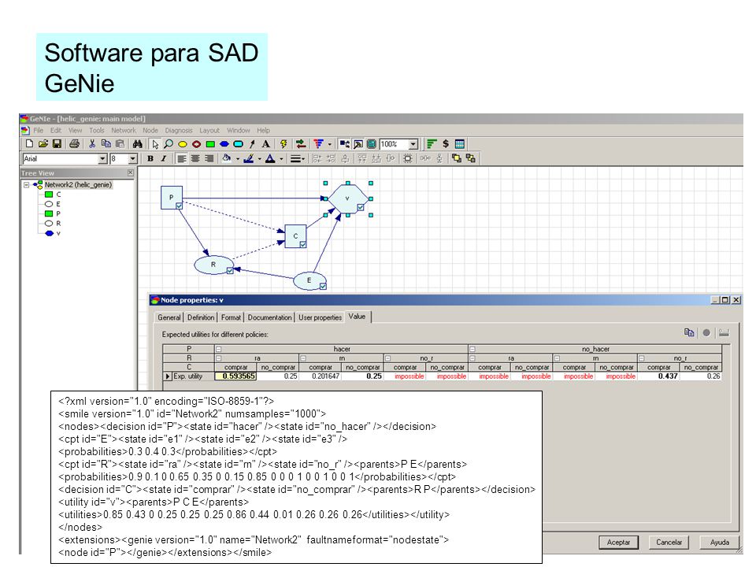Click the Aceptar button

tap(618, 542)
